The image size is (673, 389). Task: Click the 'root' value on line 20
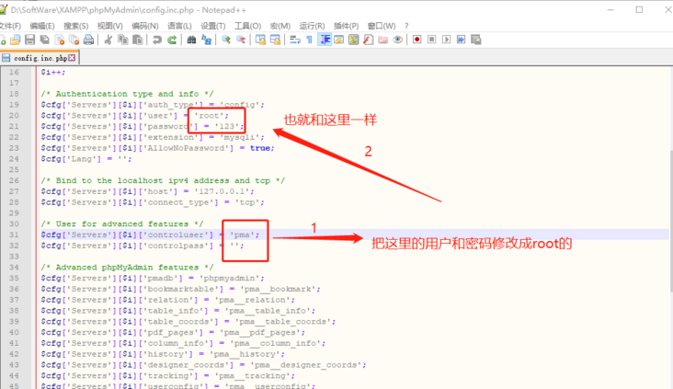209,116
